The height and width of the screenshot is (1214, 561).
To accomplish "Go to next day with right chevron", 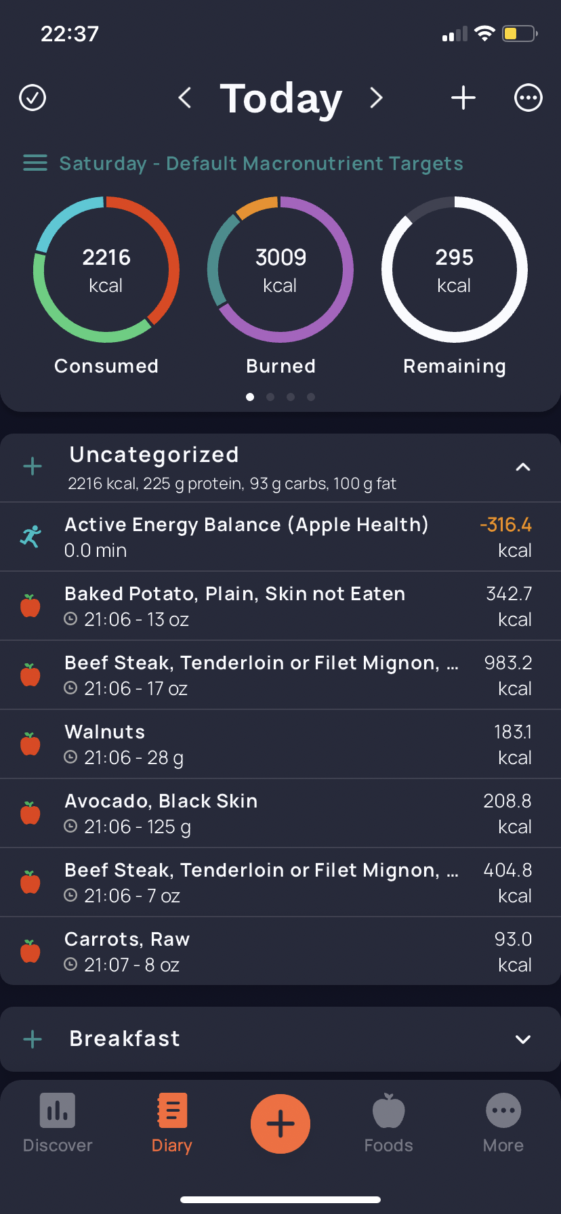I will (x=377, y=98).
